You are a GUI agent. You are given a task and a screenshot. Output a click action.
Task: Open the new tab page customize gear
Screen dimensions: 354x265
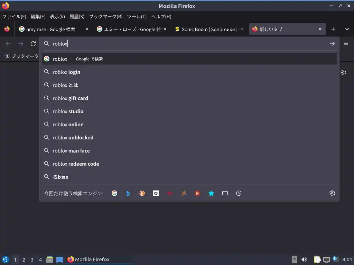click(343, 72)
